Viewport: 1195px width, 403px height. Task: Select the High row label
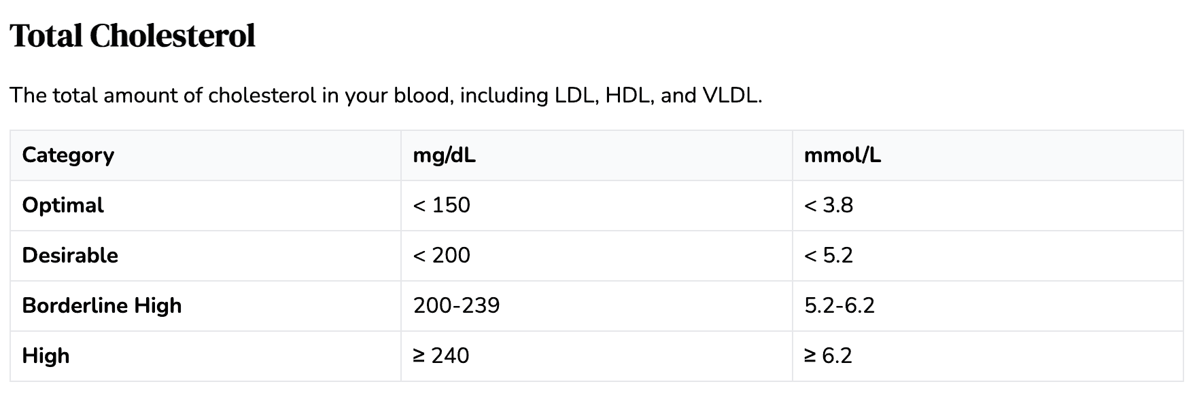click(46, 356)
